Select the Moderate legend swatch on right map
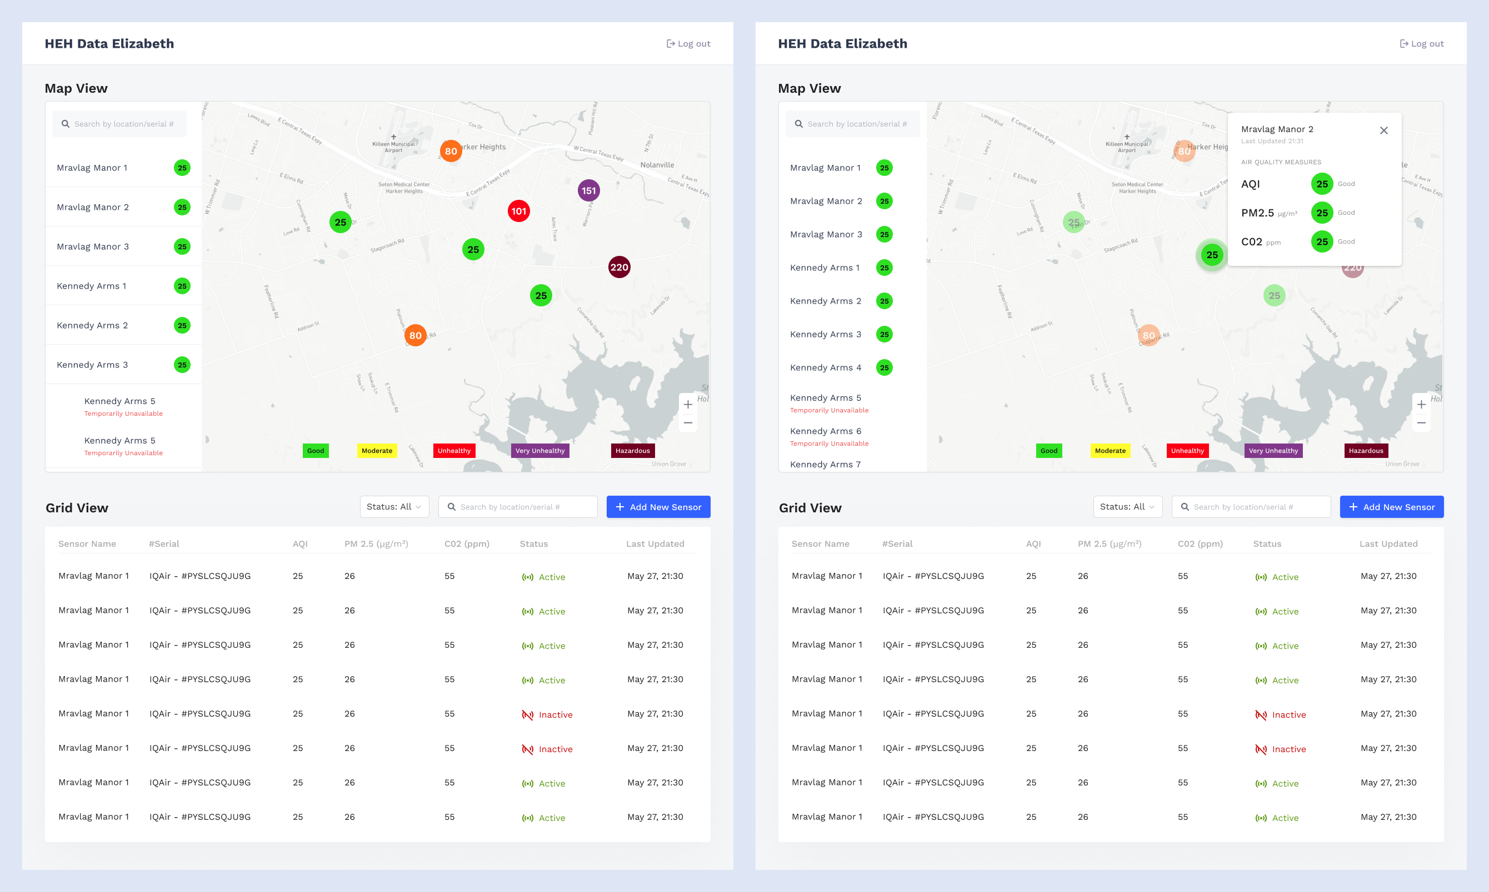1489x892 pixels. point(1110,451)
